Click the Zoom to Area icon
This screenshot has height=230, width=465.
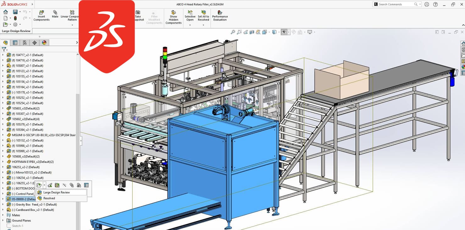(239, 32)
